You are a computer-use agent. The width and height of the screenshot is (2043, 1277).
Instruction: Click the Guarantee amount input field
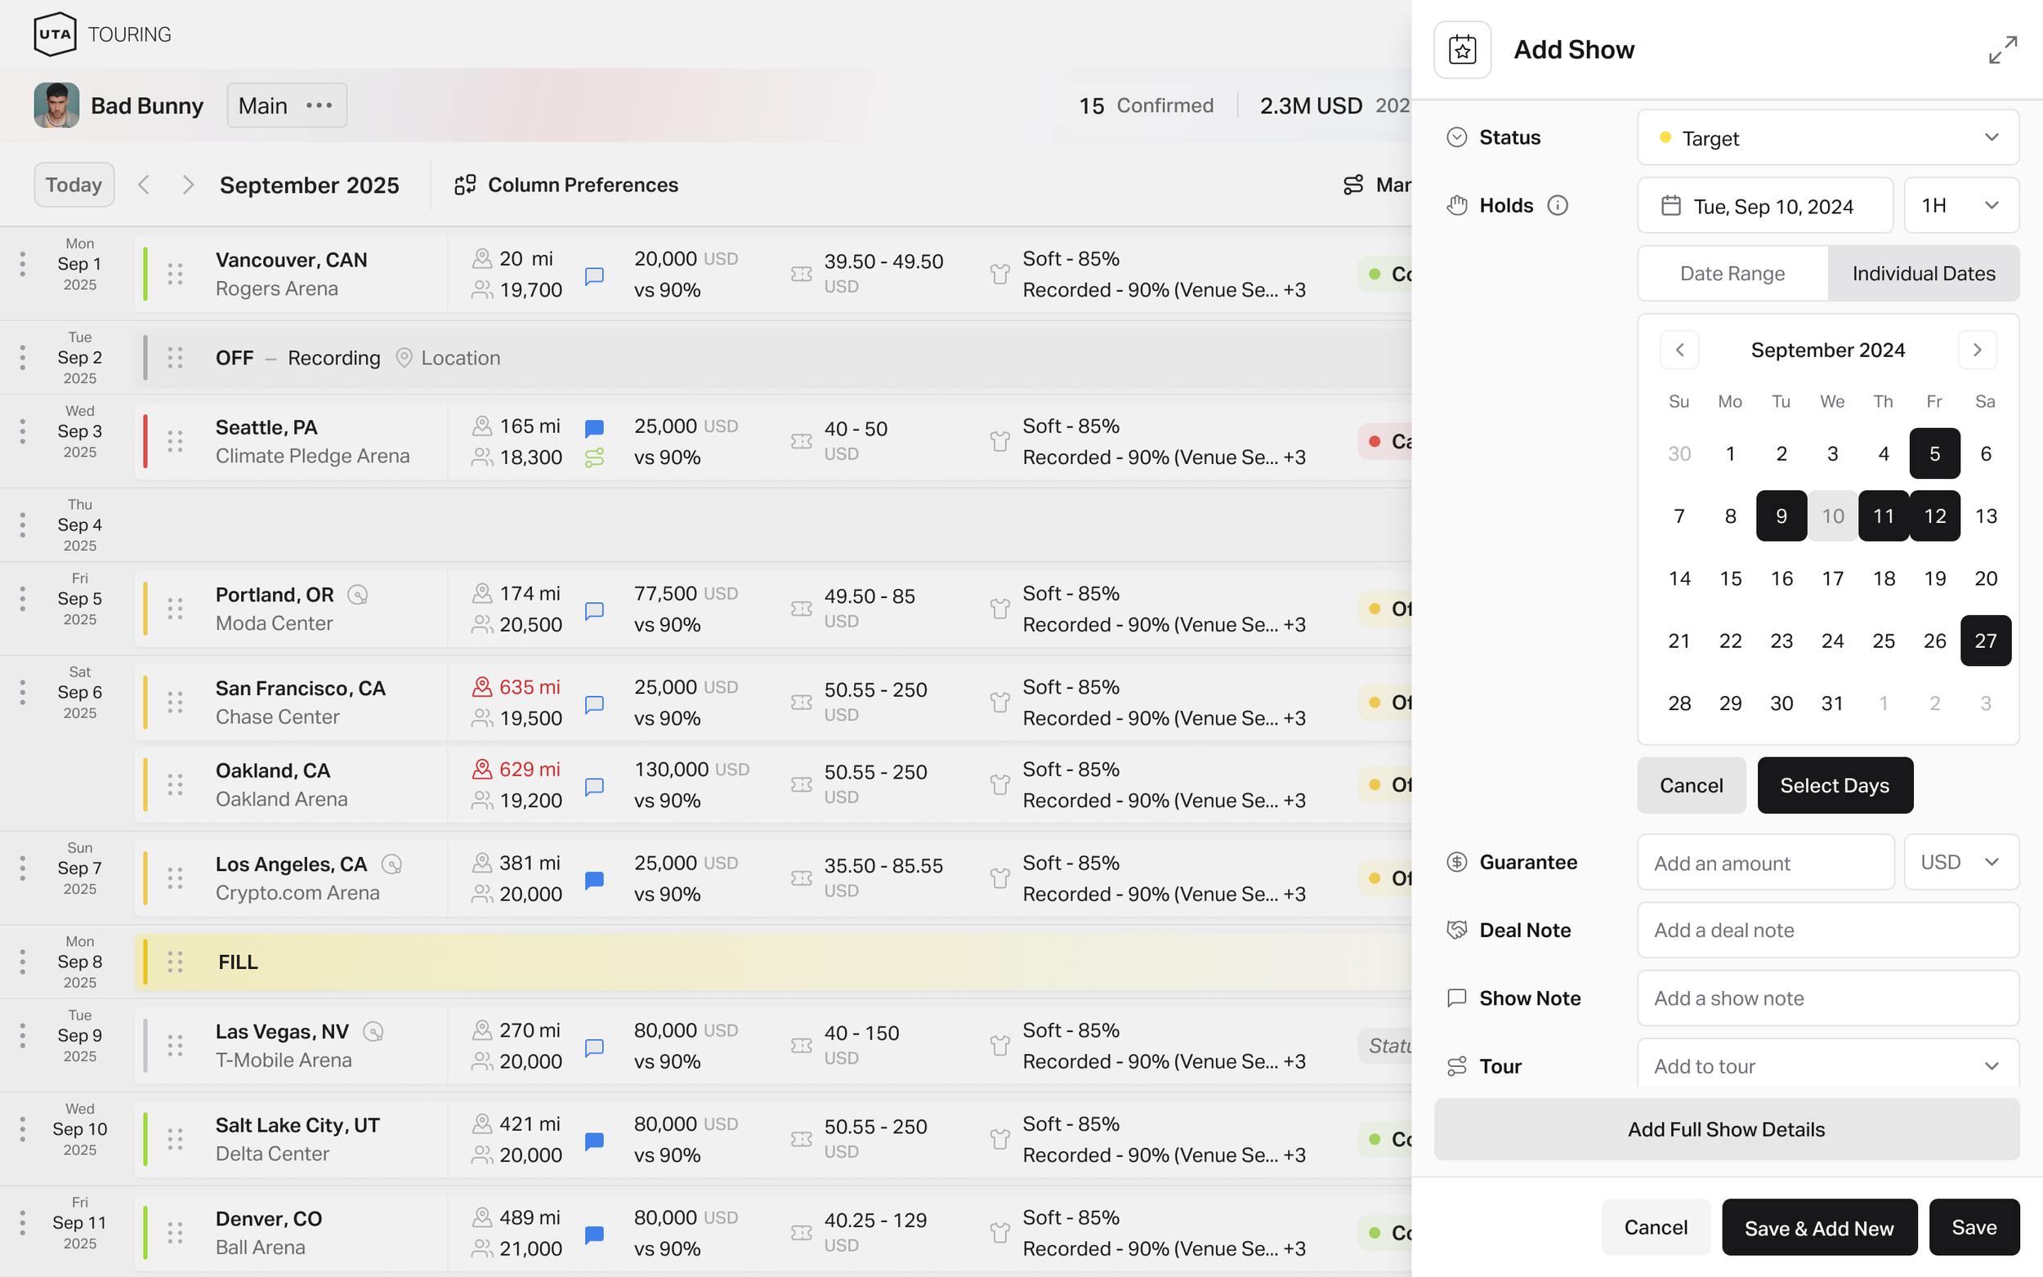(1765, 862)
